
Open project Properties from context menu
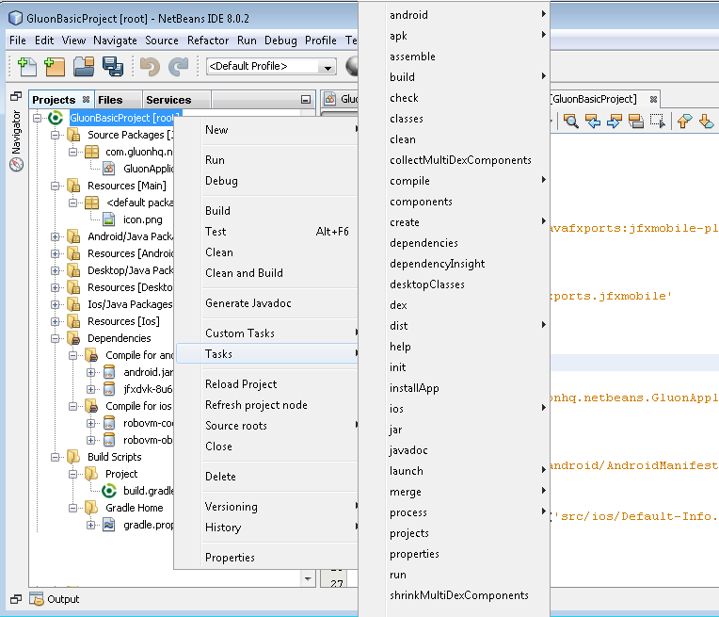(x=266, y=558)
